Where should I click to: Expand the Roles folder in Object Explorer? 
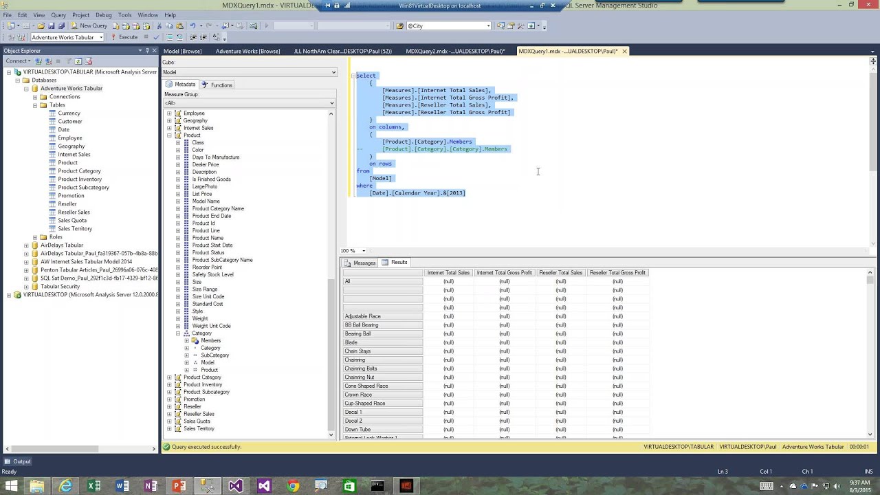tap(34, 237)
